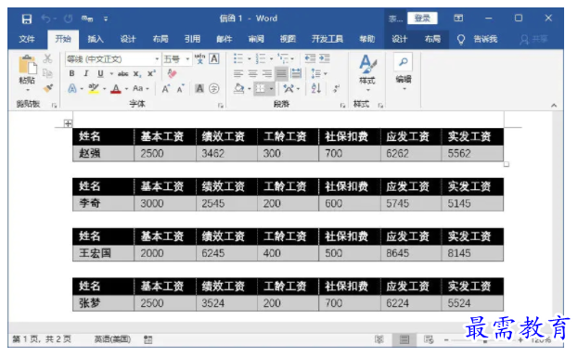Open the font size dropdown 五号

(x=187, y=59)
